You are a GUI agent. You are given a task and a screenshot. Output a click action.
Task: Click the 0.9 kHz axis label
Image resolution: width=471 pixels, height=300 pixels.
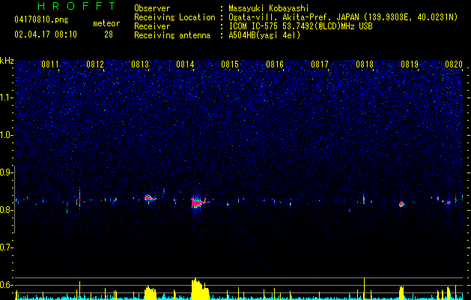(x=6, y=172)
